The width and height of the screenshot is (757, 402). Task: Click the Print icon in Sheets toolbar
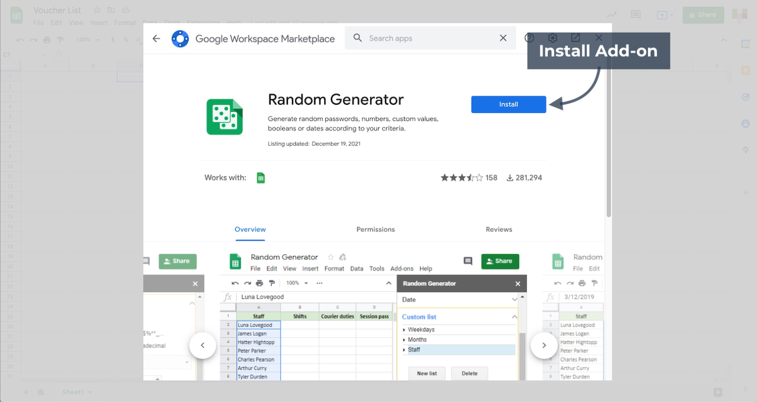click(47, 39)
